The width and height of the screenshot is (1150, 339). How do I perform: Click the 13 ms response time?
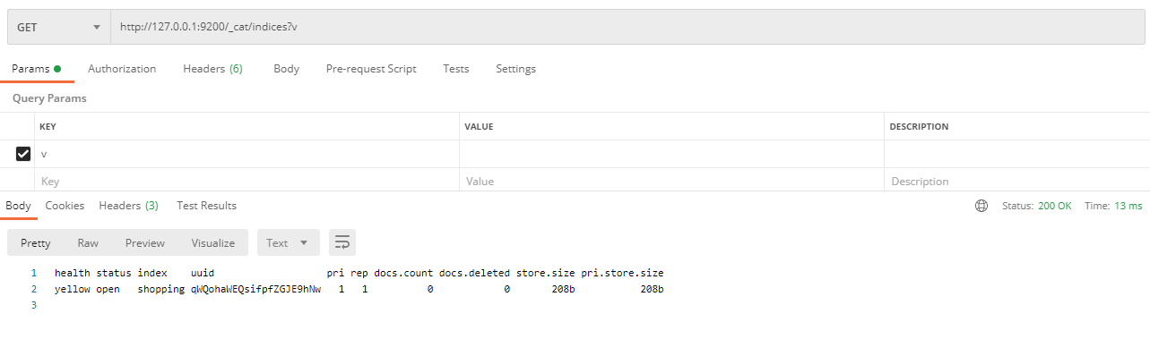[x=1128, y=206]
